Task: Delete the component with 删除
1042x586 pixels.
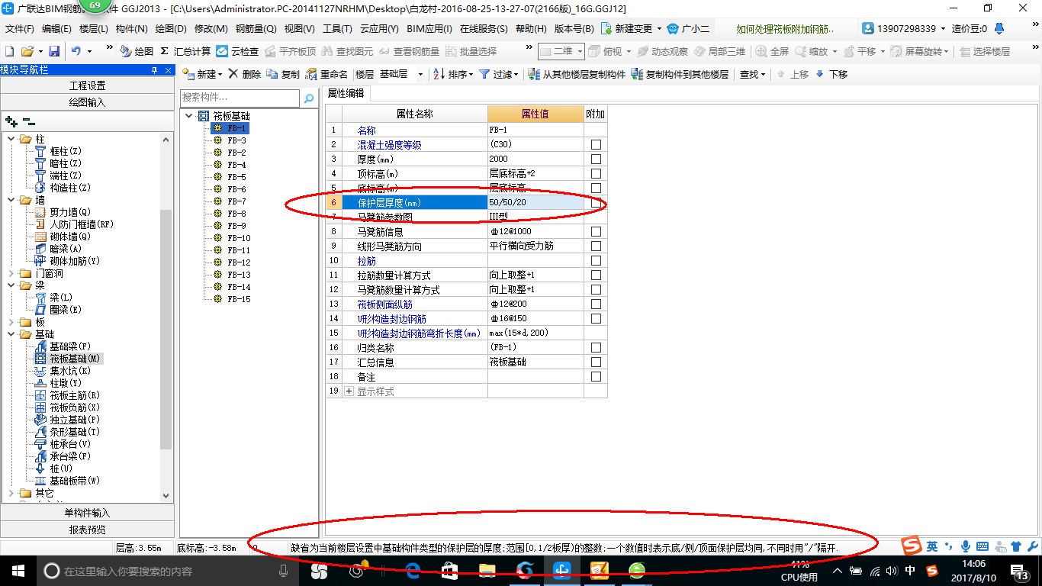Action: [245, 74]
